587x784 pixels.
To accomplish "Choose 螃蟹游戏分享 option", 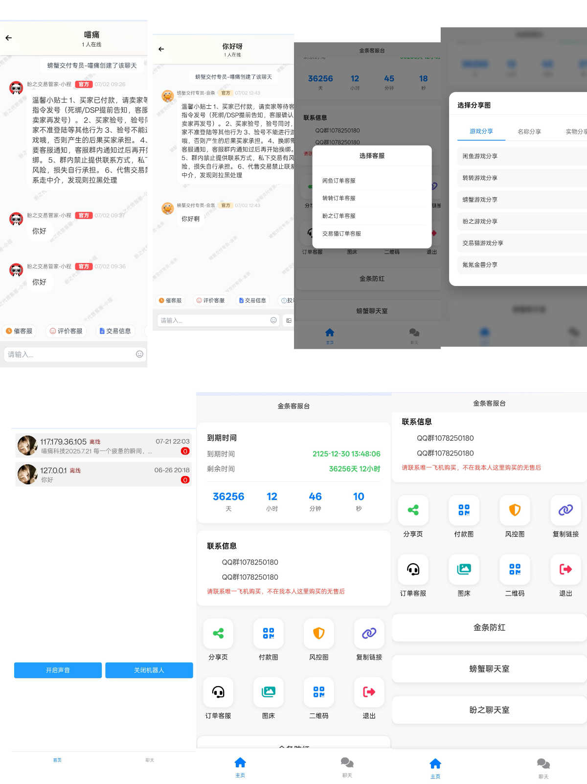I will pos(522,199).
